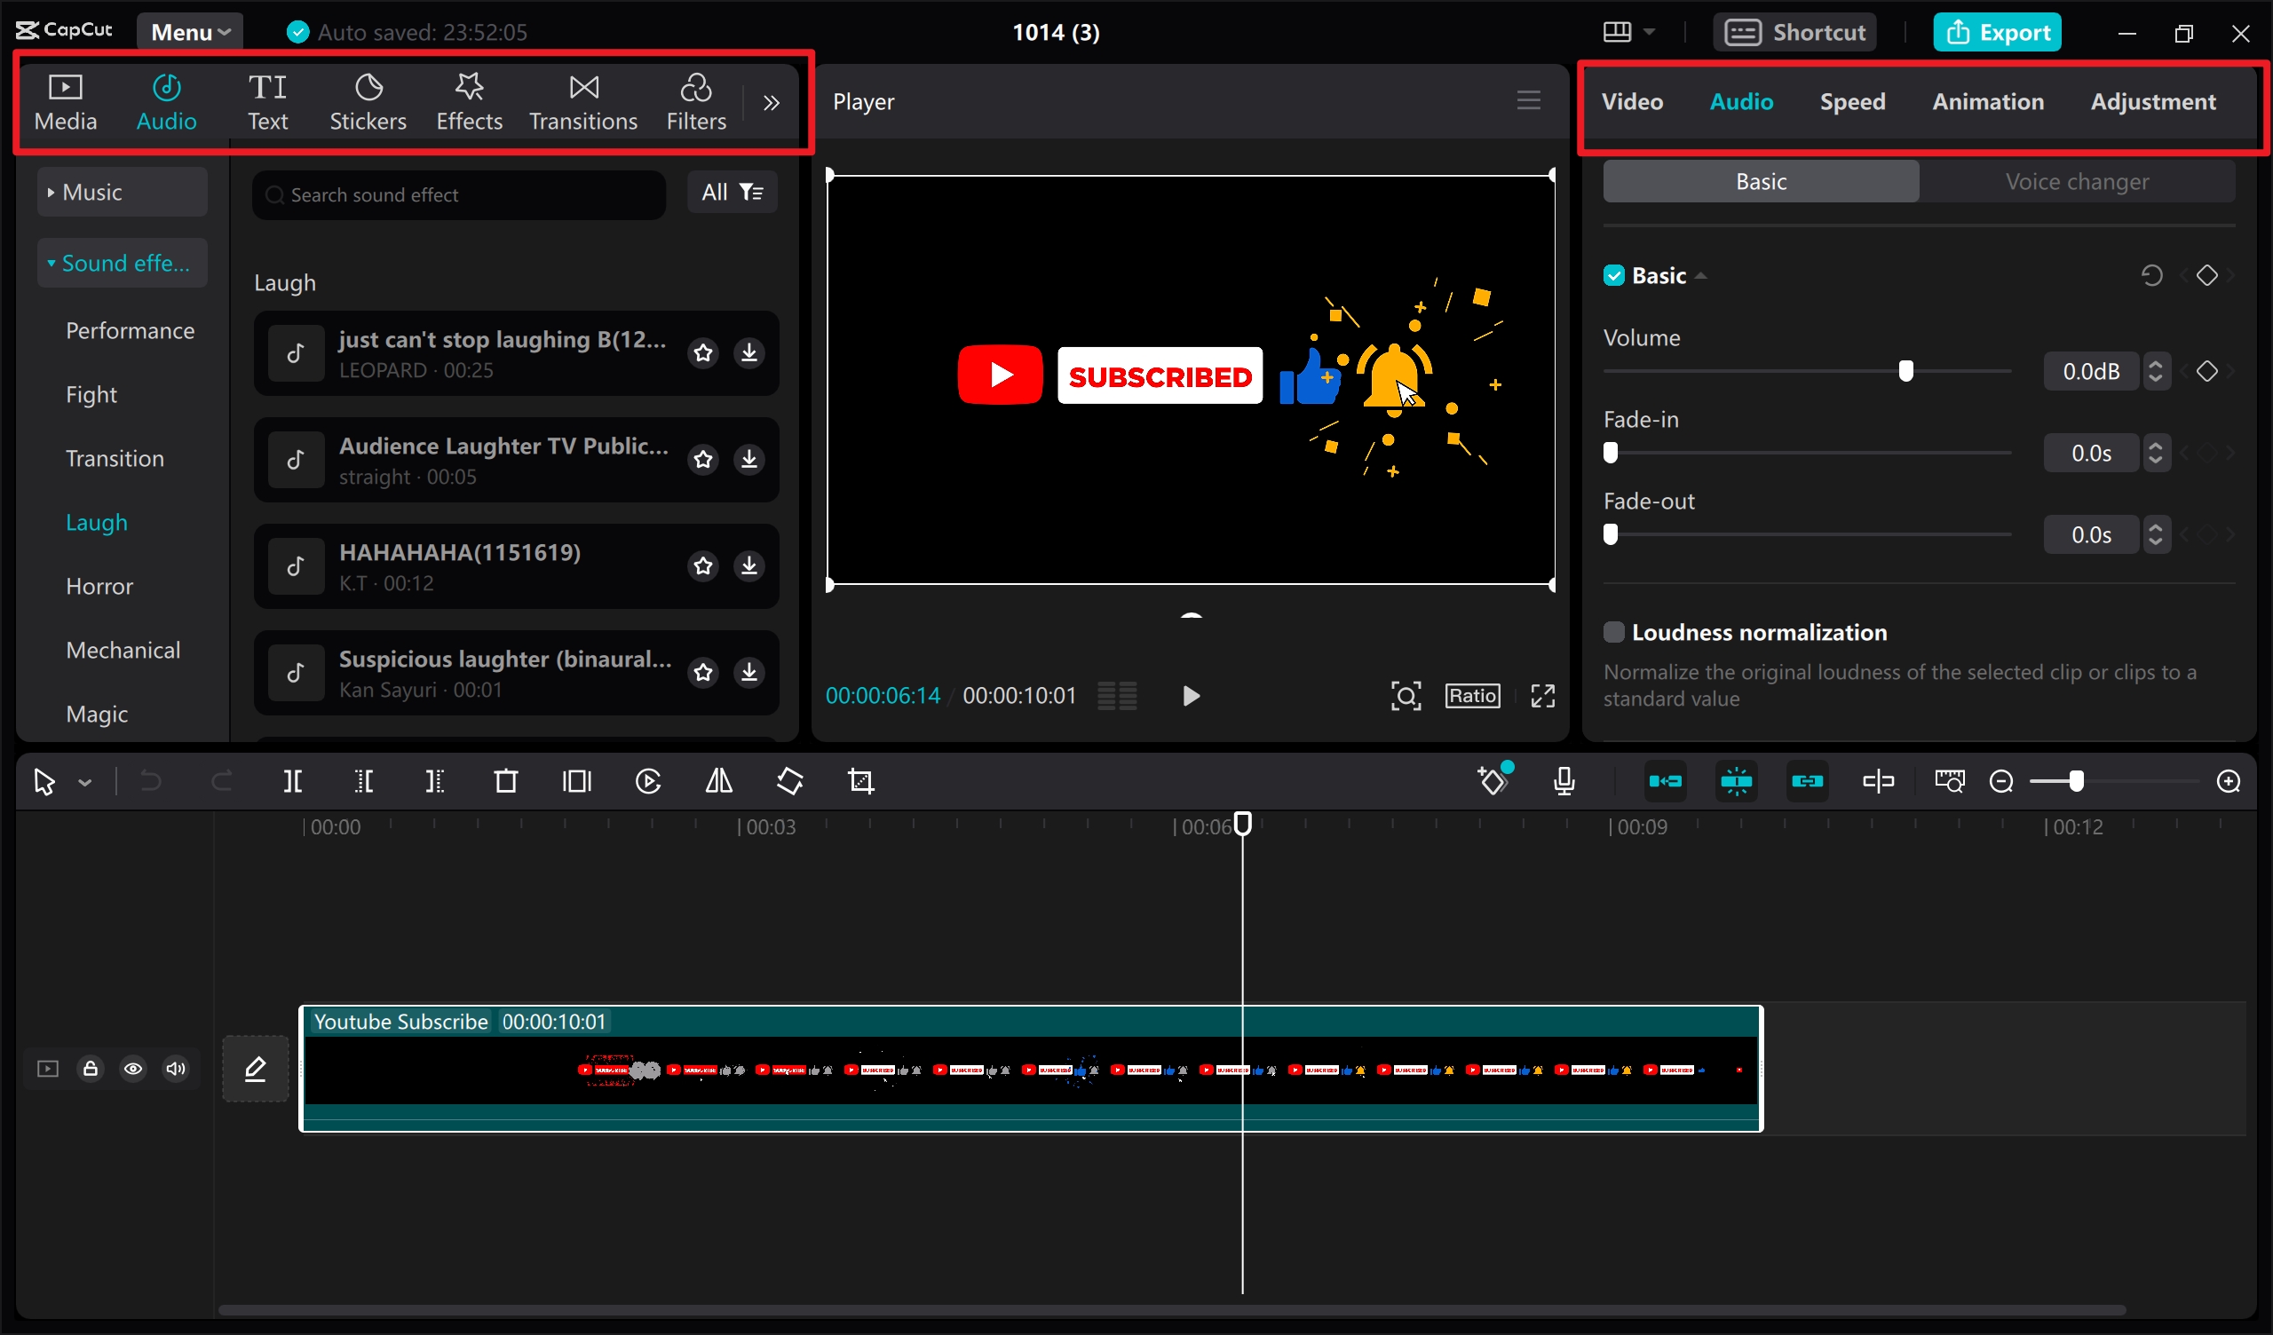The width and height of the screenshot is (2273, 1335).
Task: Open the Stickers panel
Action: coord(367,101)
